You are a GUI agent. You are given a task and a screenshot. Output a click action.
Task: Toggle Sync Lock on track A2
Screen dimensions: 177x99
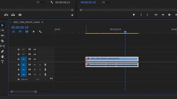coord(30,70)
